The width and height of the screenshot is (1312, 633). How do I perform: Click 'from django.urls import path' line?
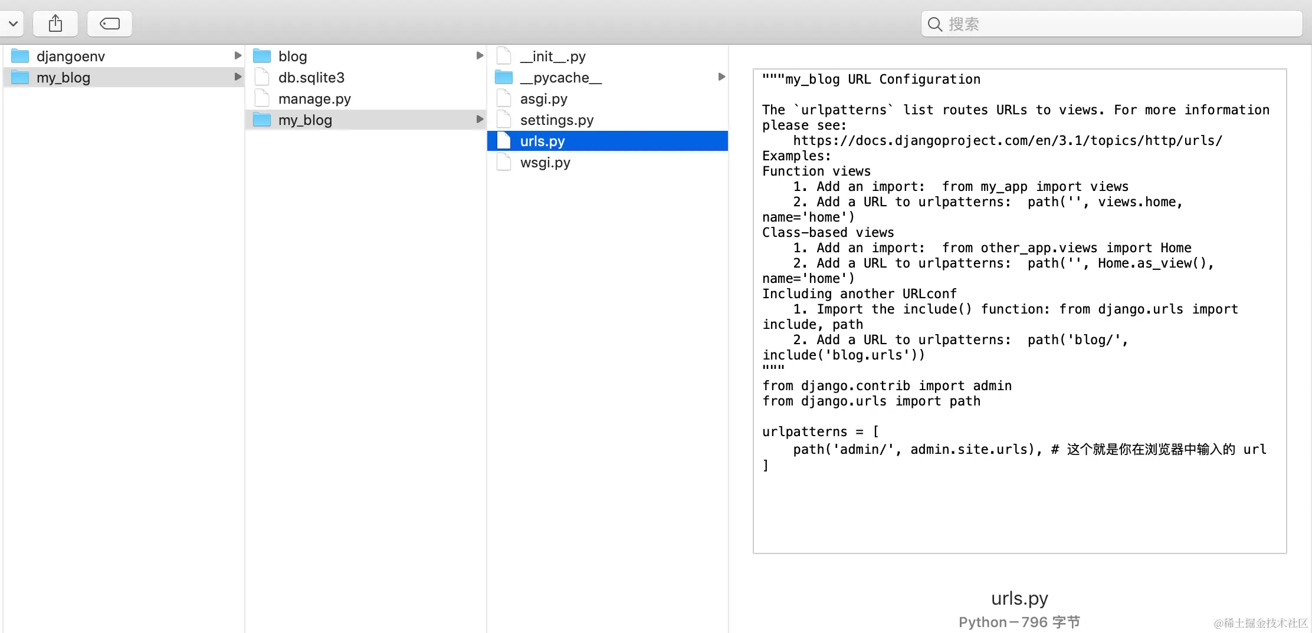[x=871, y=401]
